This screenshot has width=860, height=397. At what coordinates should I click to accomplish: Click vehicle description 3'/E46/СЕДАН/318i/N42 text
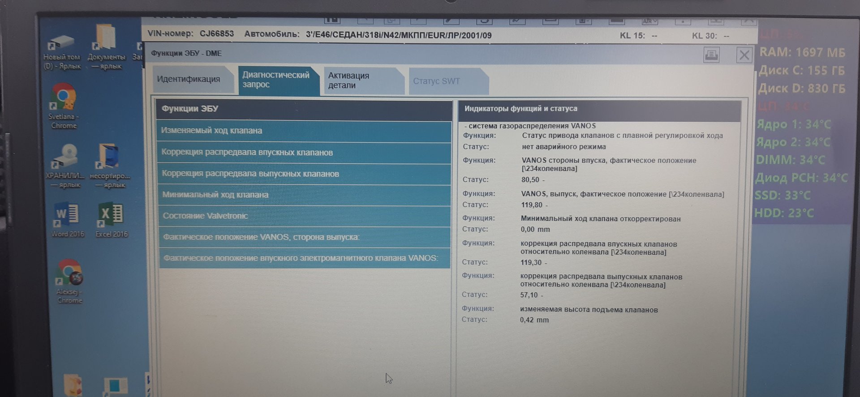[399, 35]
